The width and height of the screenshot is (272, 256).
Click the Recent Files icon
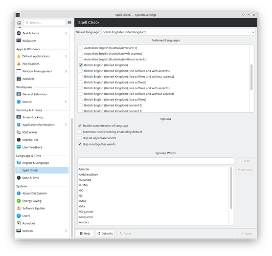19,140
